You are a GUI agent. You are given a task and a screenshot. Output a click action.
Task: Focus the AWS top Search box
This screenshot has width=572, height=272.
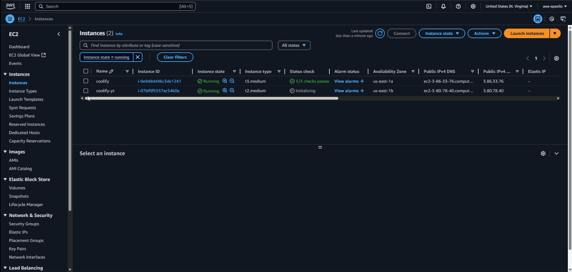[x=115, y=6]
